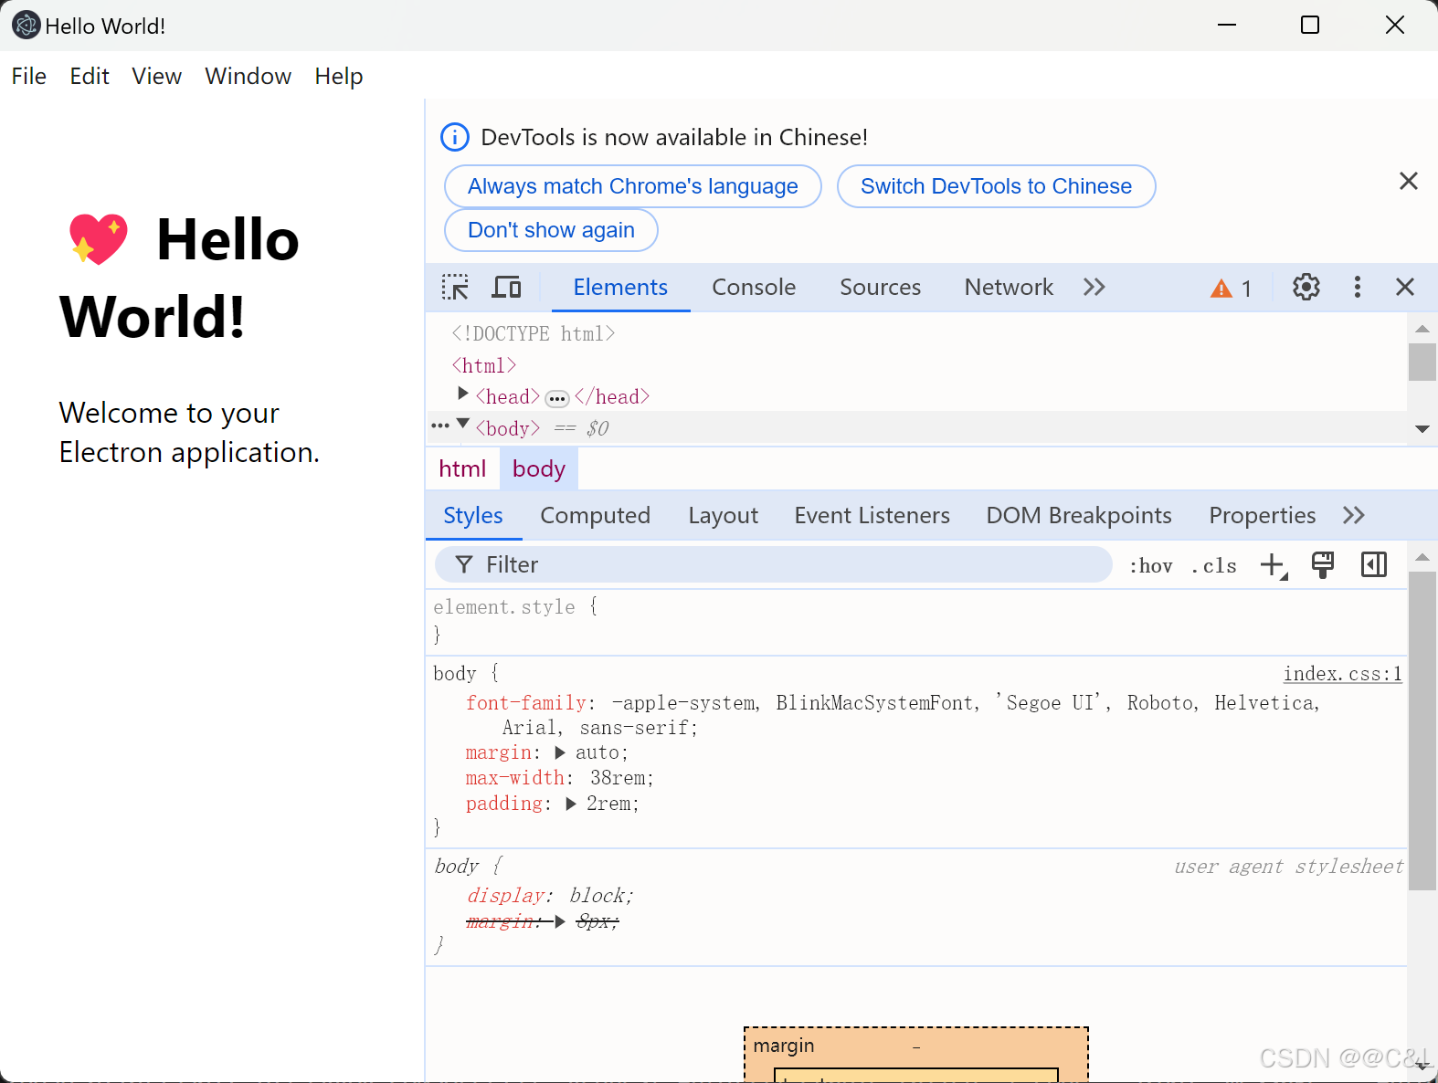Toggle the .cls element classes panel
The width and height of the screenshot is (1438, 1083).
coord(1214,566)
